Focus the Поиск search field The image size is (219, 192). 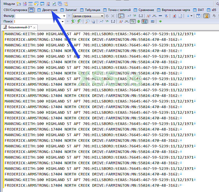coord(37,21)
